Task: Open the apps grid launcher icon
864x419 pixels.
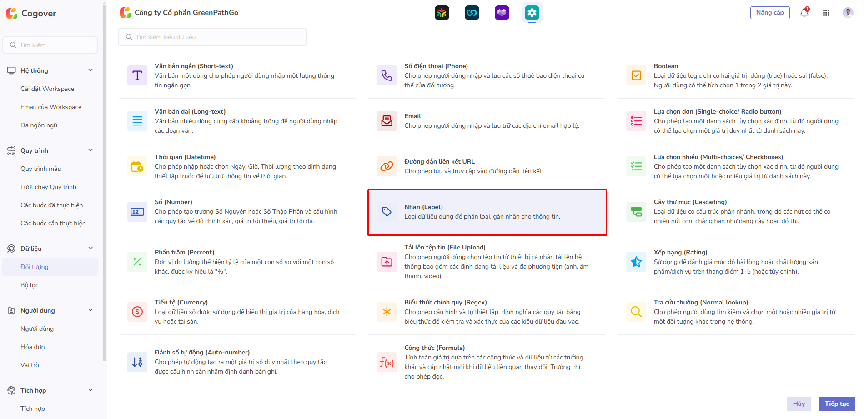Action: pos(826,13)
